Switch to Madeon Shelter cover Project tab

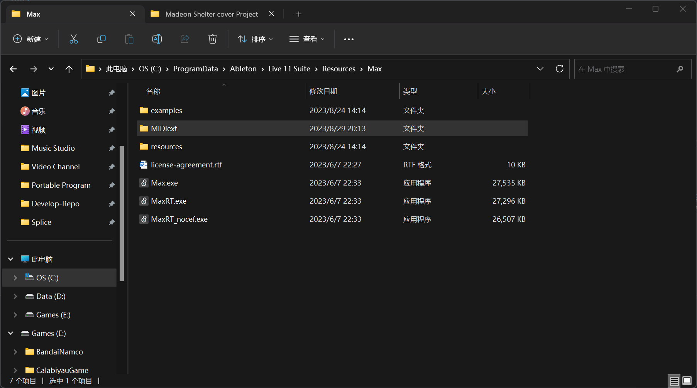211,14
